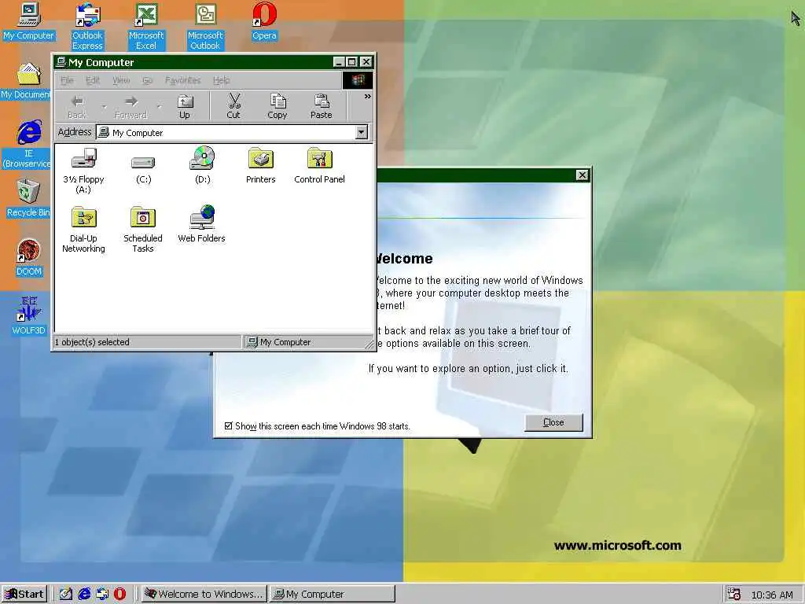The width and height of the screenshot is (805, 604).
Task: Click the Start button
Action: [24, 595]
